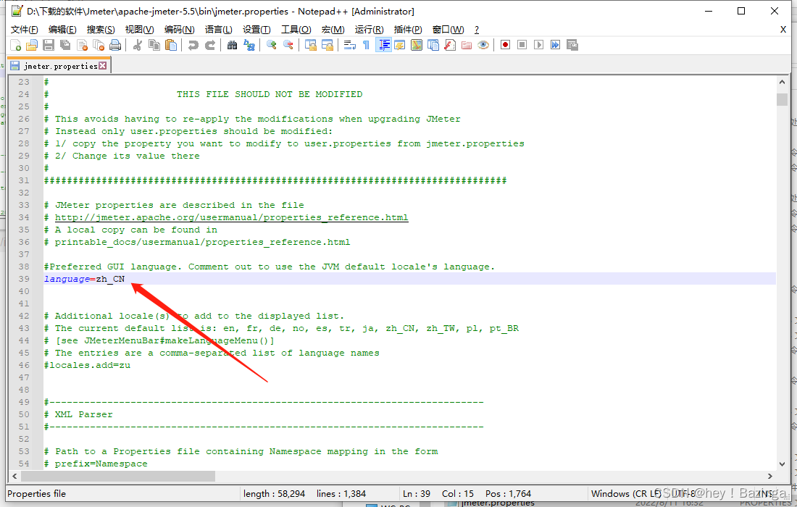Image resolution: width=797 pixels, height=507 pixels.
Task: Open the 文件(F) menu
Action: [x=25, y=30]
